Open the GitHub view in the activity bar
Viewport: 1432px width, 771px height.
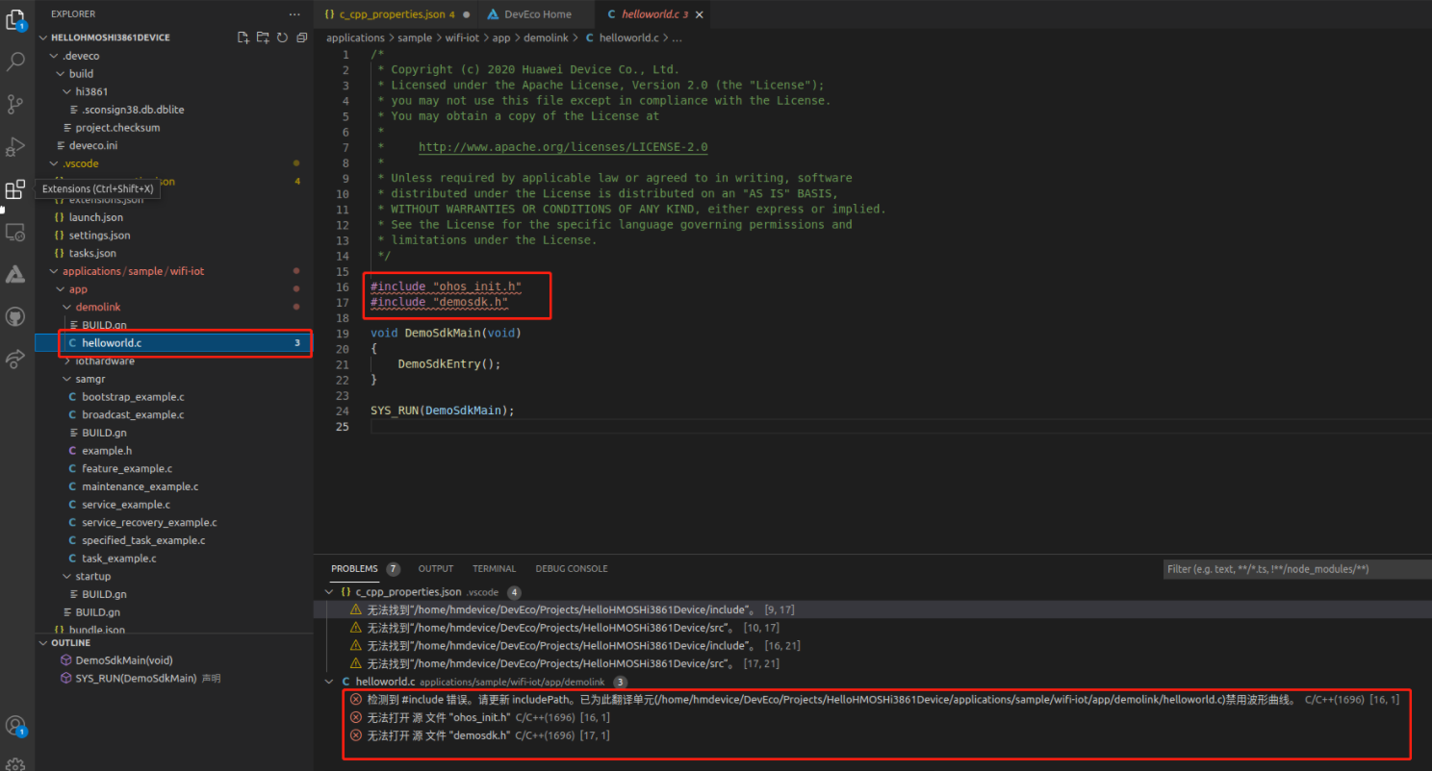tap(15, 316)
